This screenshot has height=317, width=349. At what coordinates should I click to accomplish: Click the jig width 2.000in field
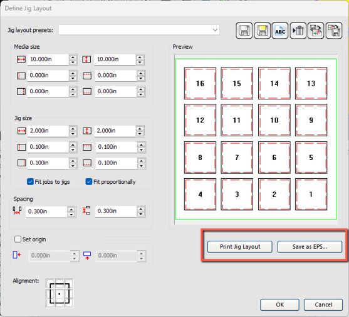pos(48,131)
